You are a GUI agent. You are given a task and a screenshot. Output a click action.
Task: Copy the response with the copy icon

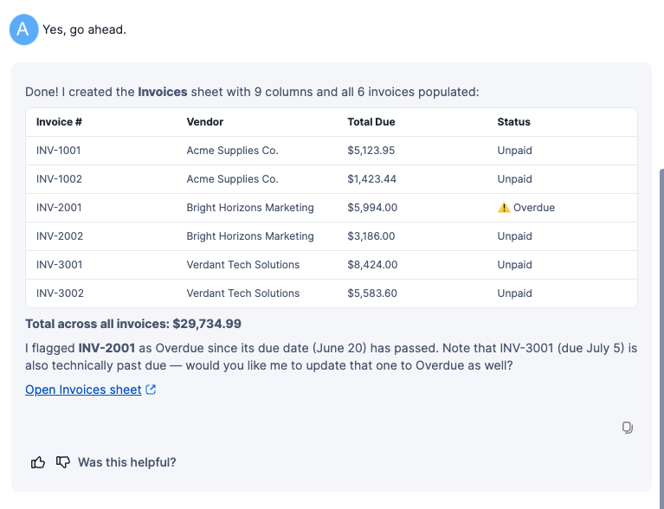(627, 428)
